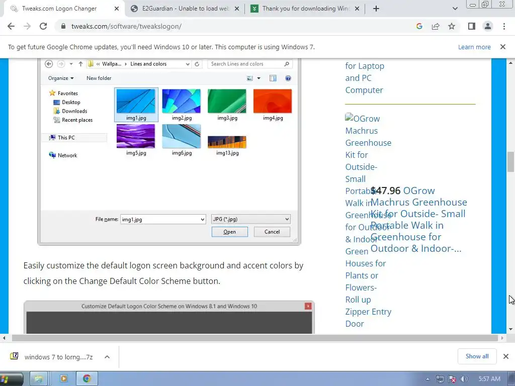Follow the Learn more link in the infobar
Image resolution: width=515 pixels, height=386 pixels.
coord(474,47)
